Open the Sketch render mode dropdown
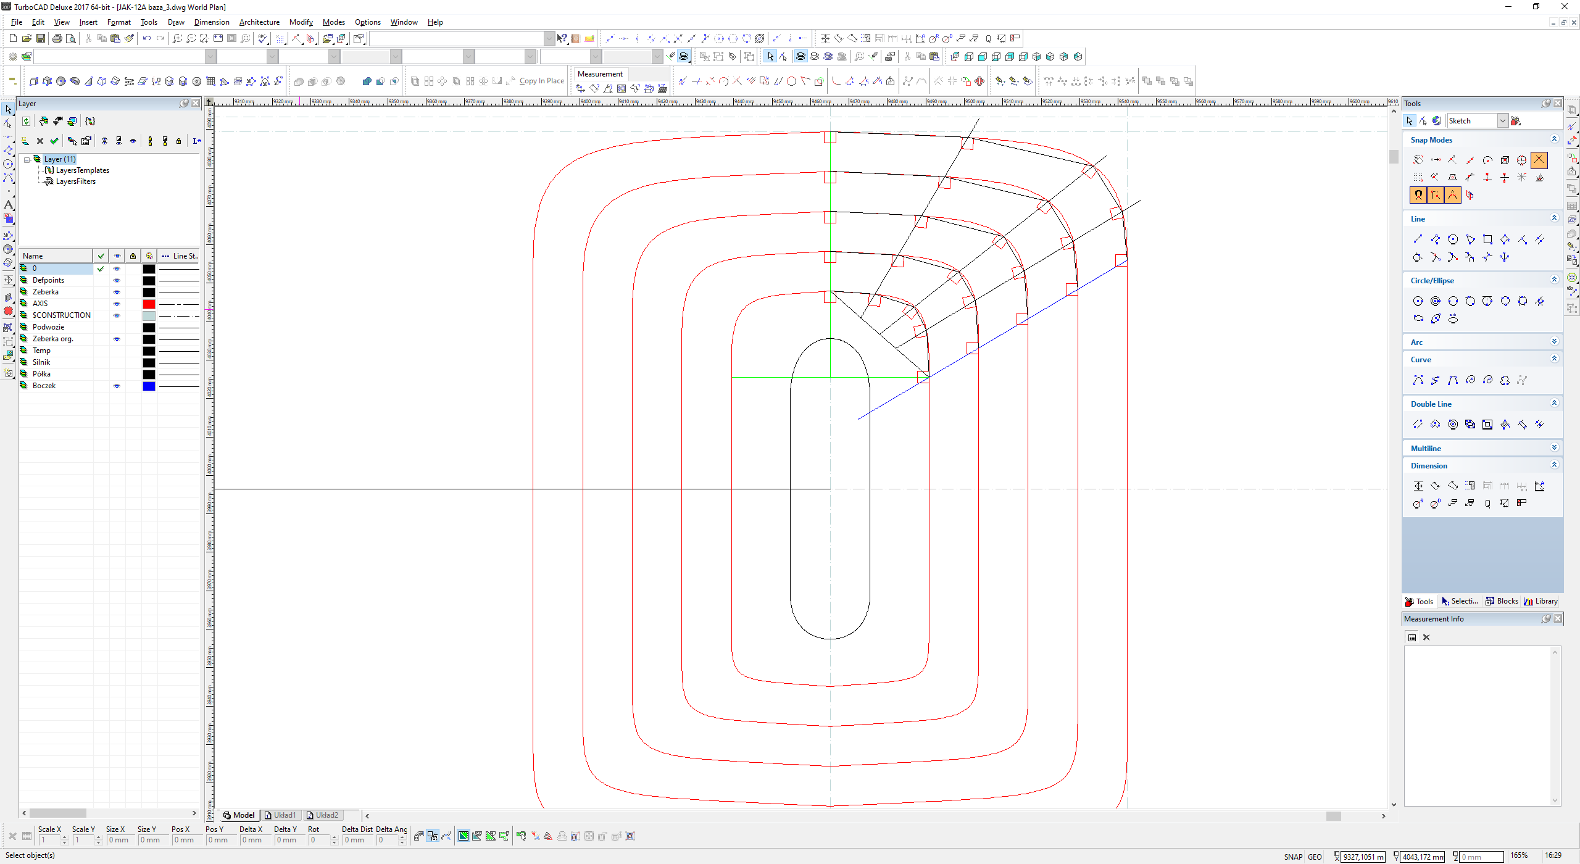The image size is (1580, 864). [1503, 121]
